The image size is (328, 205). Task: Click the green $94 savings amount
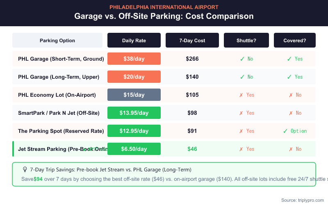[x=38, y=179]
